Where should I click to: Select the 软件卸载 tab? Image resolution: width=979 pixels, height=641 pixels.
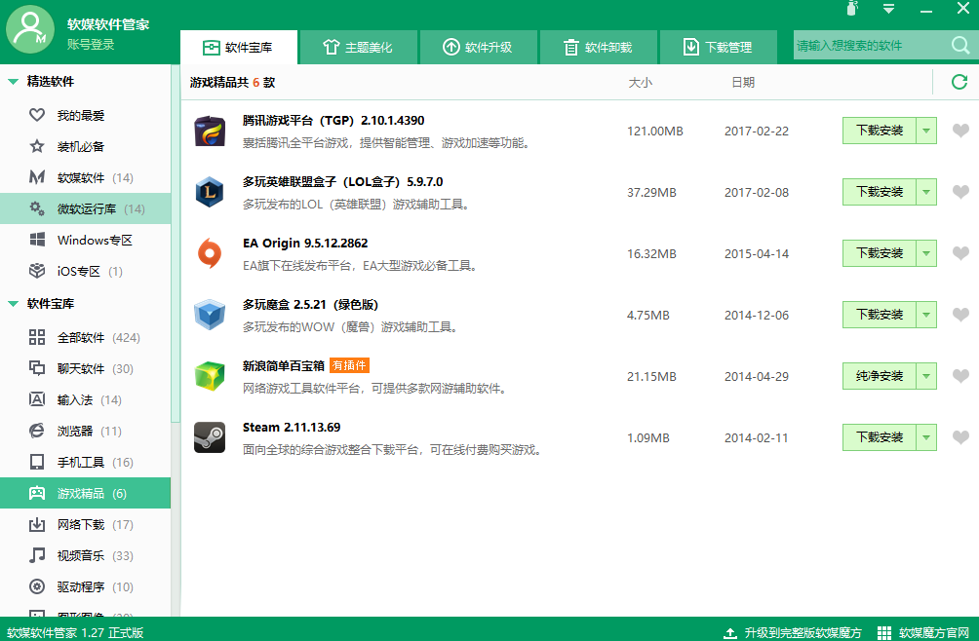598,48
